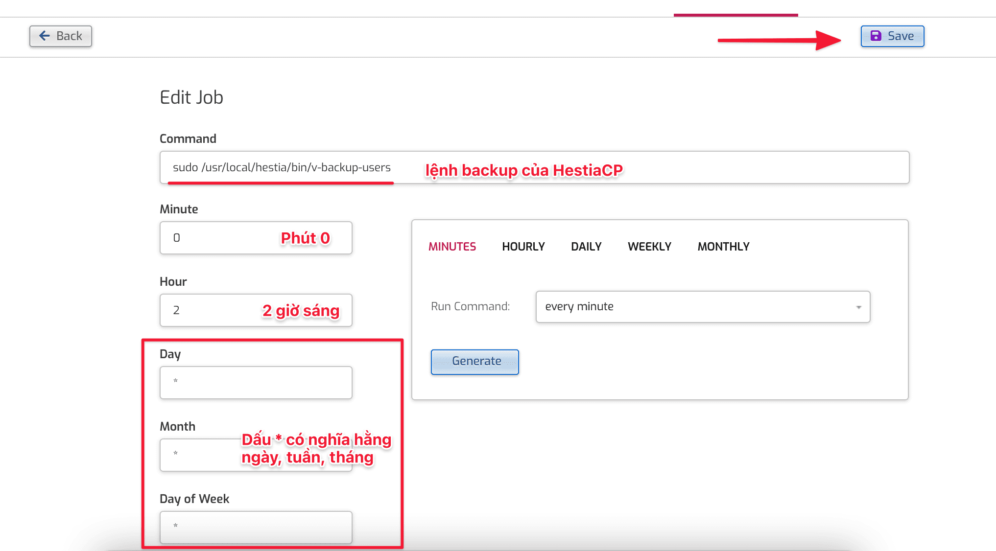The height and width of the screenshot is (551, 996).
Task: Select the MINUTES tab
Action: [x=451, y=246]
